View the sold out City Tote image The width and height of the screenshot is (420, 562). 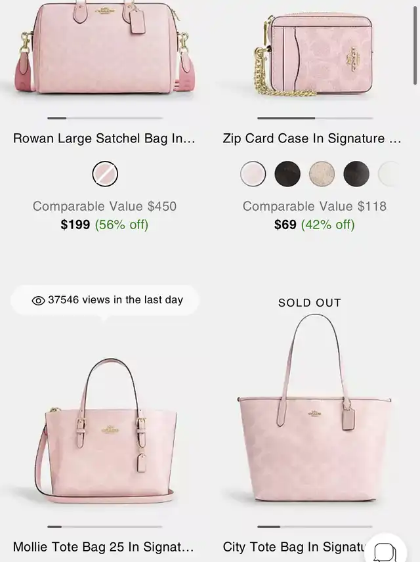pyautogui.click(x=314, y=408)
